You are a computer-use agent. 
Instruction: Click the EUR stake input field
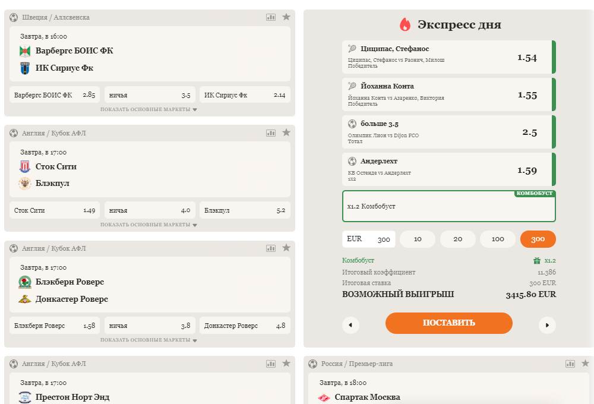click(x=368, y=239)
